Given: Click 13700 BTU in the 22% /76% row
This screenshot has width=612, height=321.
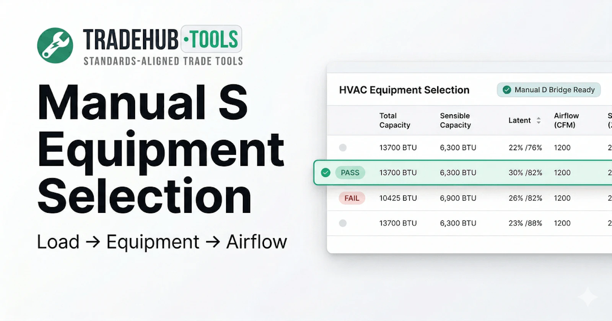Looking at the screenshot, I should coord(398,148).
